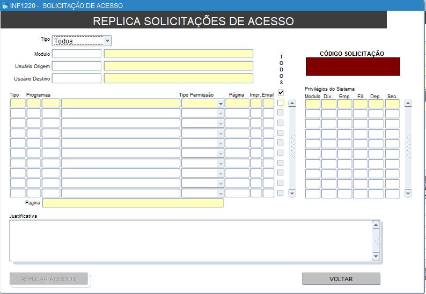
Task: Click the yellow Pagina field
Action: (x=133, y=203)
